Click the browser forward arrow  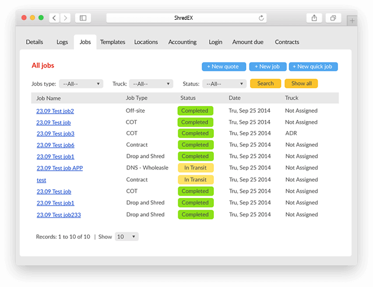click(x=65, y=18)
